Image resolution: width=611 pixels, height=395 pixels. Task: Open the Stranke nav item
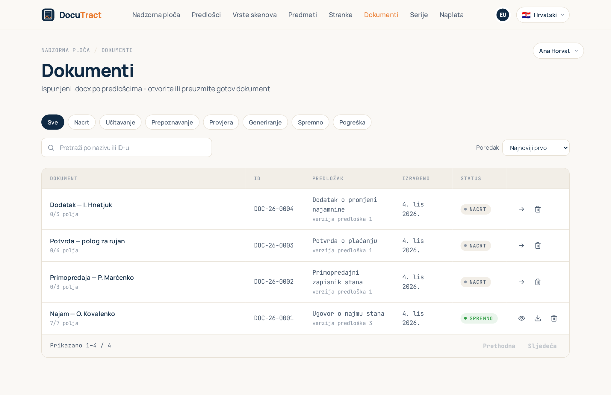pyautogui.click(x=341, y=15)
